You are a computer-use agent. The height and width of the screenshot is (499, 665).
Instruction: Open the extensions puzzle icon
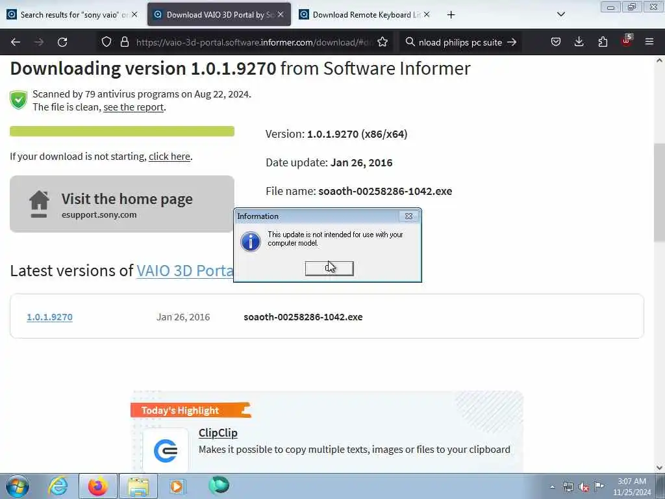coord(603,42)
